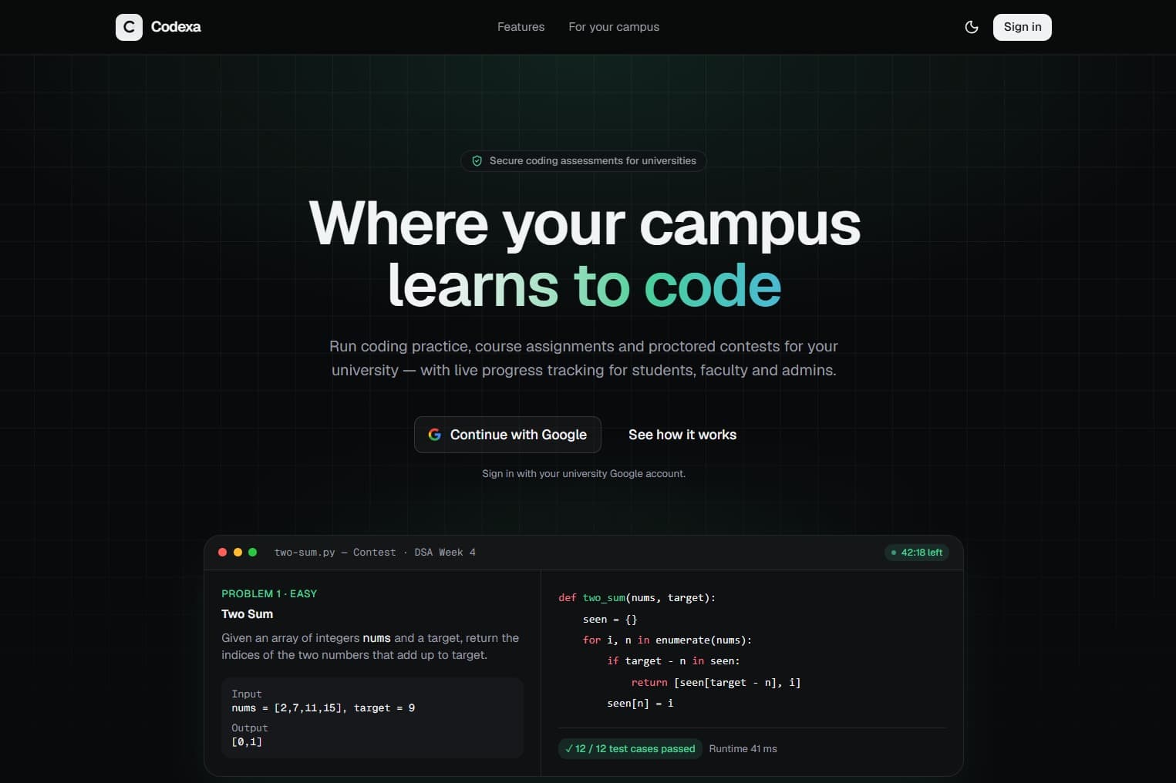Click the shield icon in the secure badge
Image resolution: width=1176 pixels, height=783 pixels.
477,161
